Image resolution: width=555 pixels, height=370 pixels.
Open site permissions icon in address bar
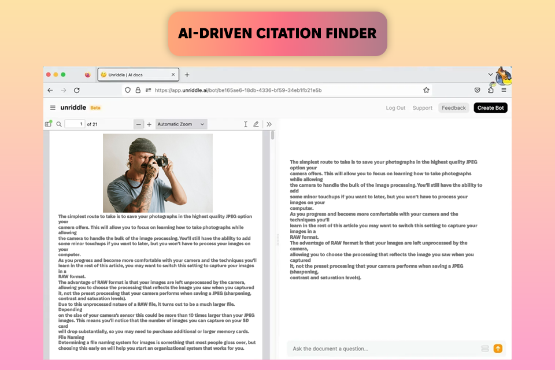coord(149,90)
